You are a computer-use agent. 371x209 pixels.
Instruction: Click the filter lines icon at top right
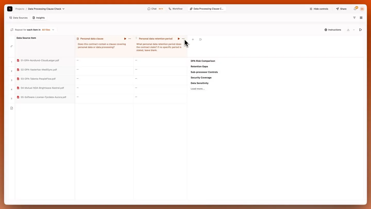[x=354, y=18]
